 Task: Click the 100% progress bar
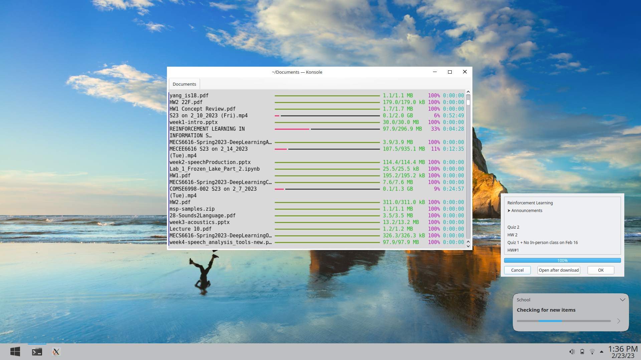(x=563, y=260)
